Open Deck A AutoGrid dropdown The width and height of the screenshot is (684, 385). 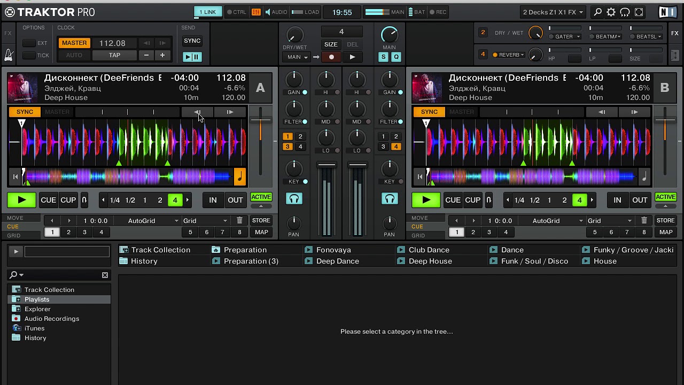[153, 220]
